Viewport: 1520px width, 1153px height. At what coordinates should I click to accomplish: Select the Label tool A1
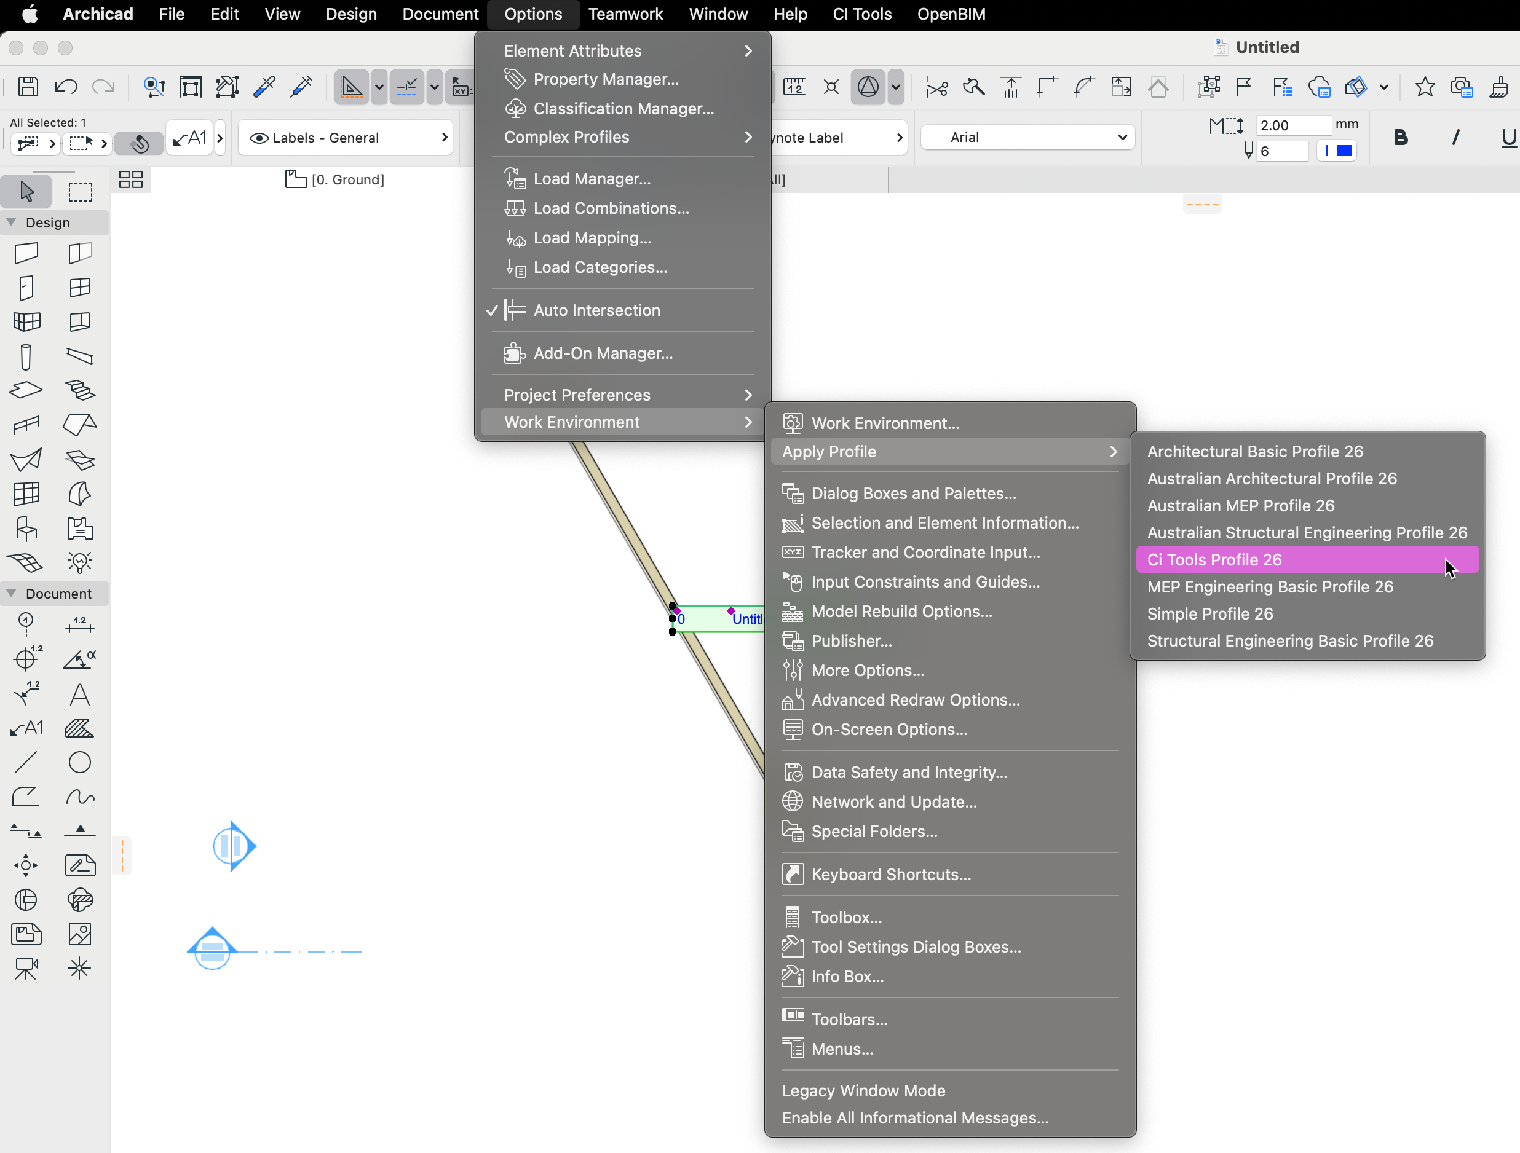(x=26, y=728)
